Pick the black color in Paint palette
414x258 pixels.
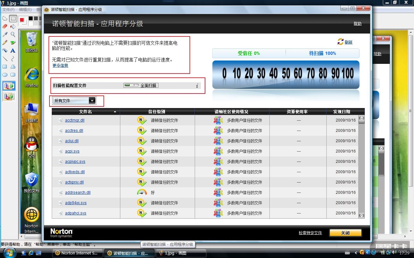click(x=31, y=18)
